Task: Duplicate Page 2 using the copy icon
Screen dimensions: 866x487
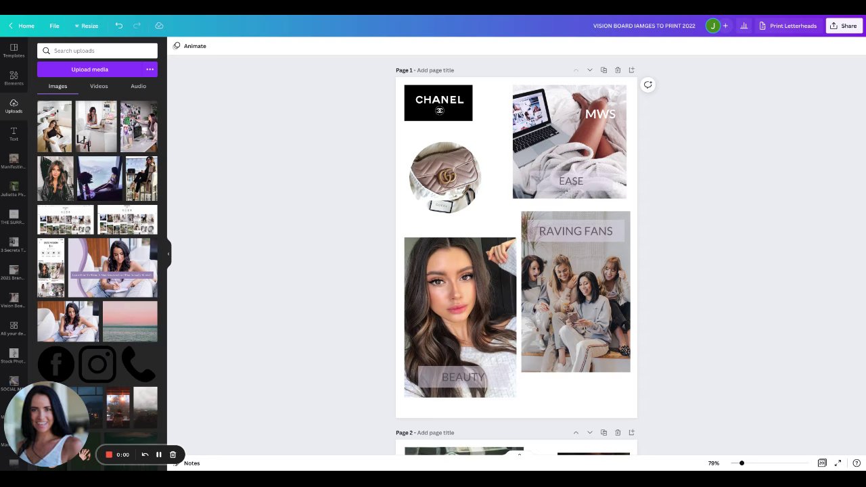Action: click(603, 432)
